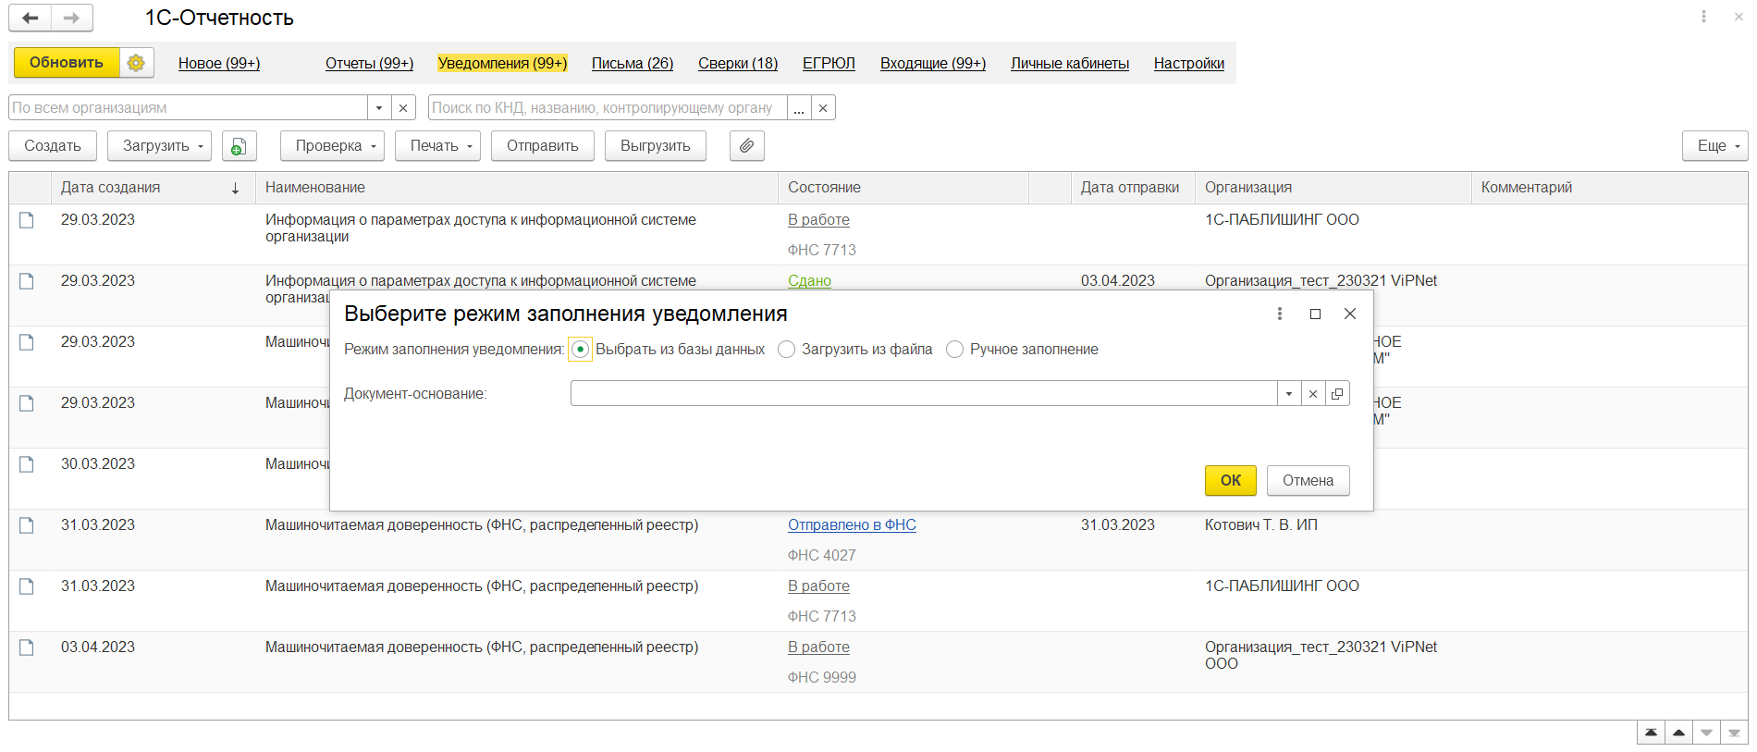Expand the Печать dropdown button

(437, 146)
